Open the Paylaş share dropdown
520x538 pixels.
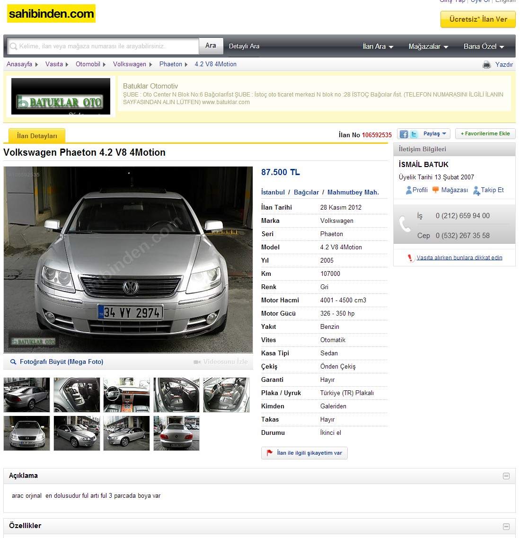(434, 134)
